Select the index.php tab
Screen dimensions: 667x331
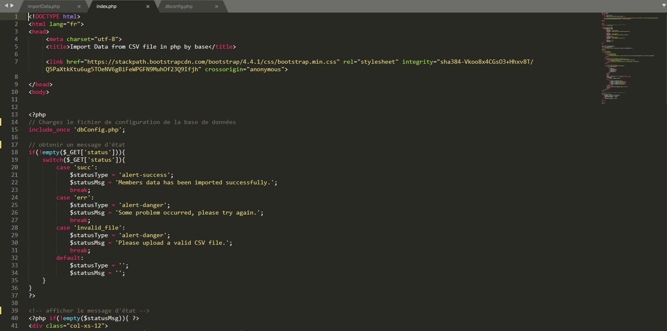107,7
